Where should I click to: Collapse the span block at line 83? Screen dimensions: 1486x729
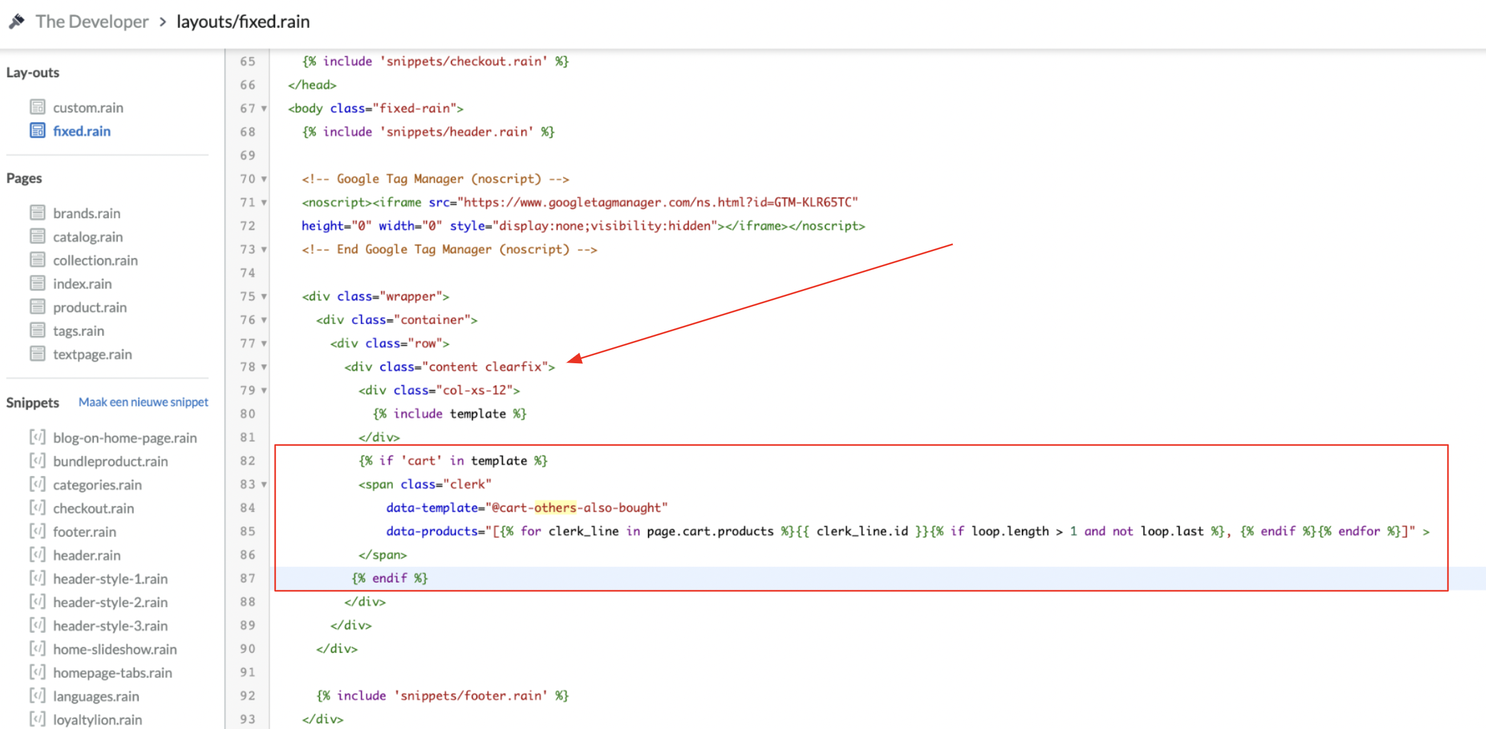tap(264, 484)
